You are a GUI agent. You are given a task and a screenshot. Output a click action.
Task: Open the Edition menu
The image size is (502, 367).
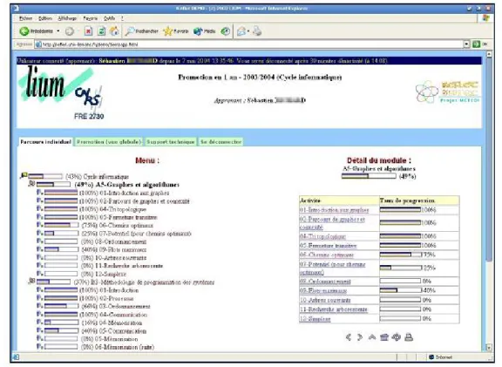(x=44, y=18)
